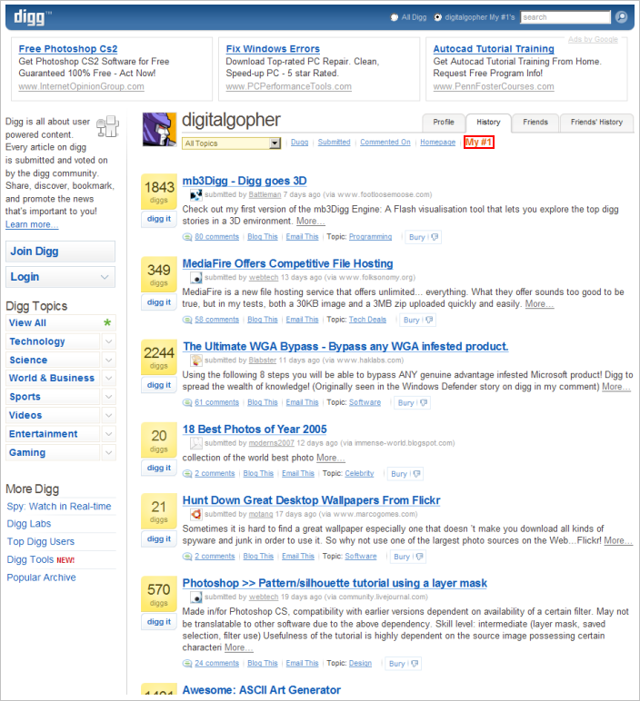Image resolution: width=640 pixels, height=701 pixels.
Task: Click webtech avatar icon on MediaFire story
Action: tap(196, 278)
